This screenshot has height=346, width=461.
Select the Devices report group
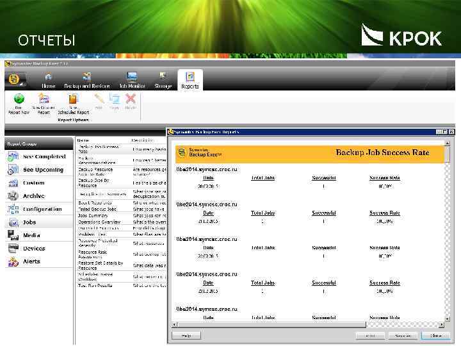[x=39, y=249]
